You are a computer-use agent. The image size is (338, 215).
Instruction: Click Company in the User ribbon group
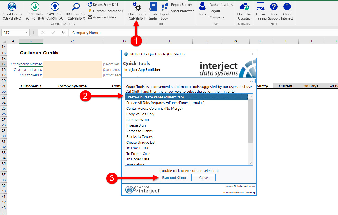click(217, 17)
